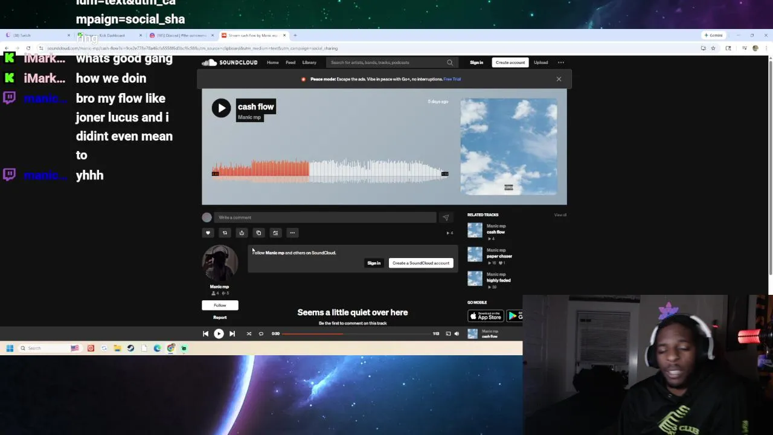
Task: Go to Home in SoundCloud navigation
Action: 273,62
